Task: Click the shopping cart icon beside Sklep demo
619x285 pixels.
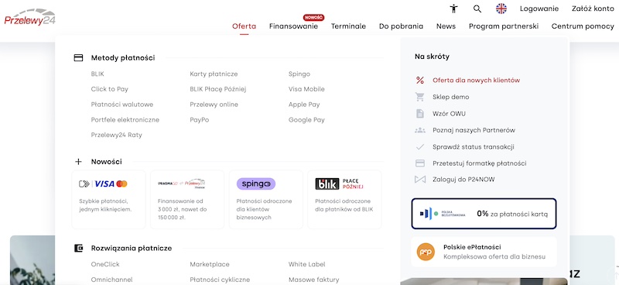Action: pyautogui.click(x=420, y=97)
